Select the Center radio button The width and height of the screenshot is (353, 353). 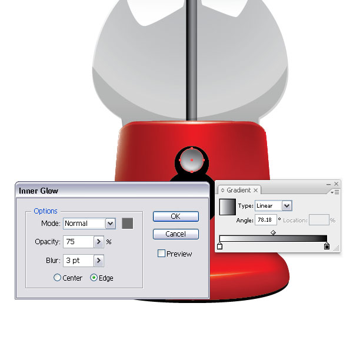[x=57, y=277]
